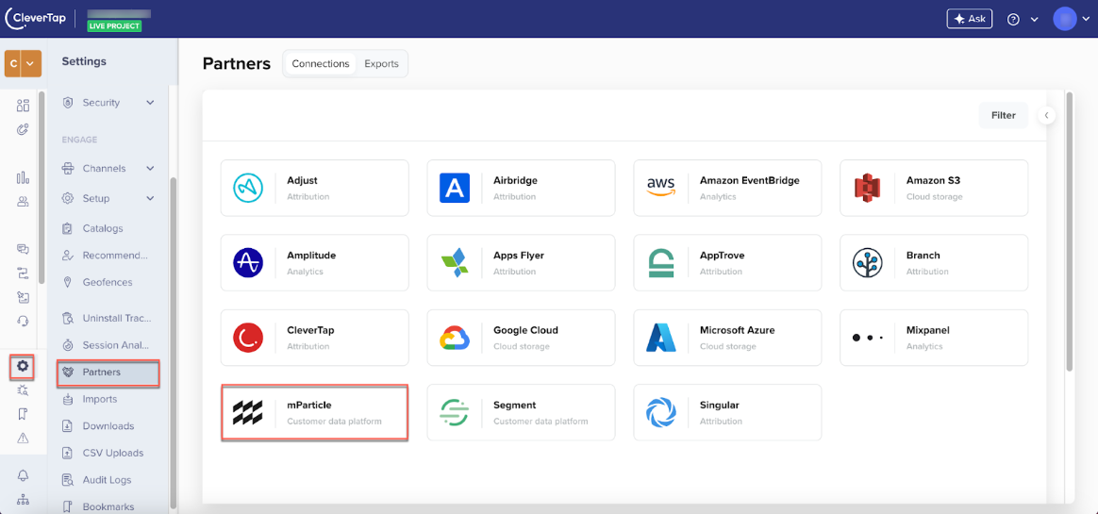Open the orange project switcher dropdown

23,63
